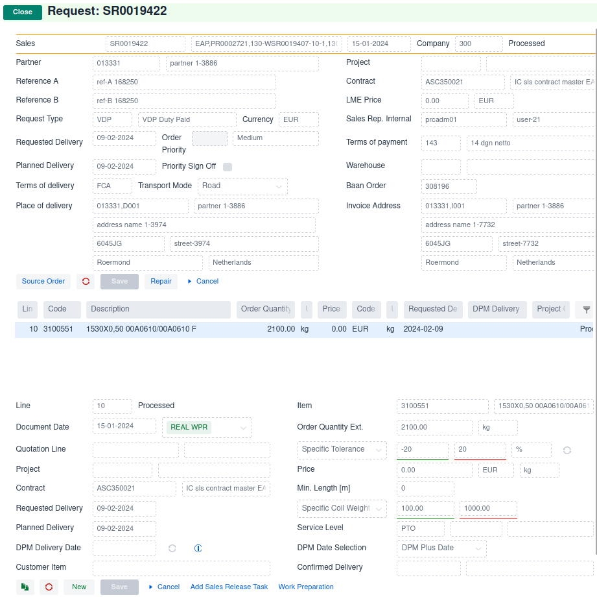Click the coil weight minimum field 100.00

coord(426,509)
